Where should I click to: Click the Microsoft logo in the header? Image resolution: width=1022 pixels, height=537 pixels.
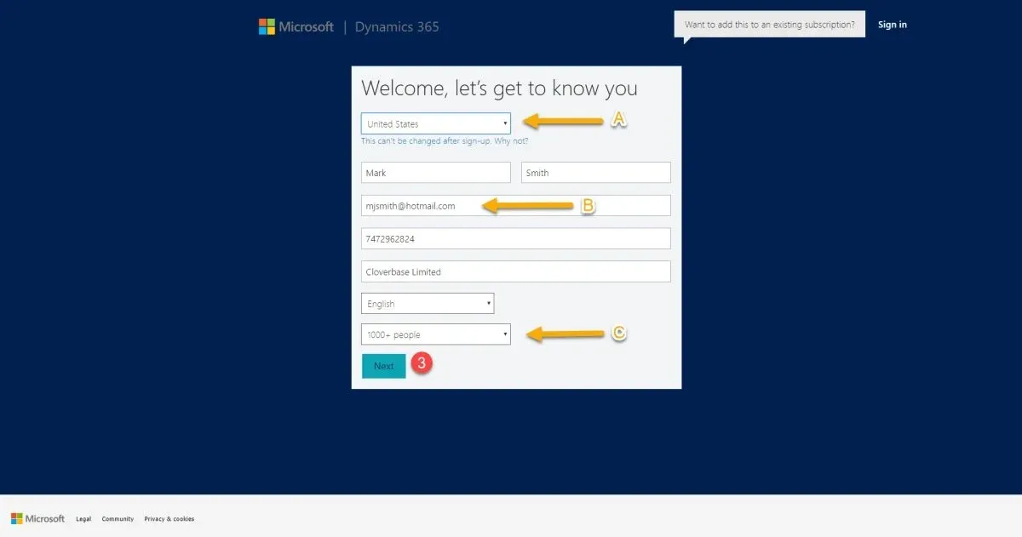[296, 26]
